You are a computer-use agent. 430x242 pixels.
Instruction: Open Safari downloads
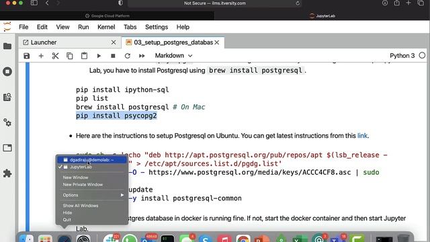pos(385,3)
